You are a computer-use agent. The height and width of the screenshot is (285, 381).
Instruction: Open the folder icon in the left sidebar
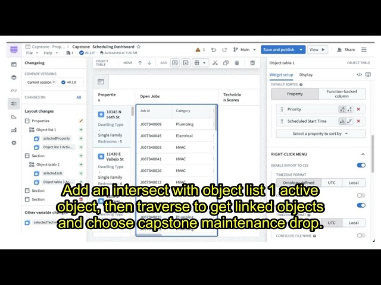click(x=14, y=117)
